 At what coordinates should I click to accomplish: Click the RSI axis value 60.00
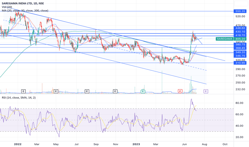point(239,114)
